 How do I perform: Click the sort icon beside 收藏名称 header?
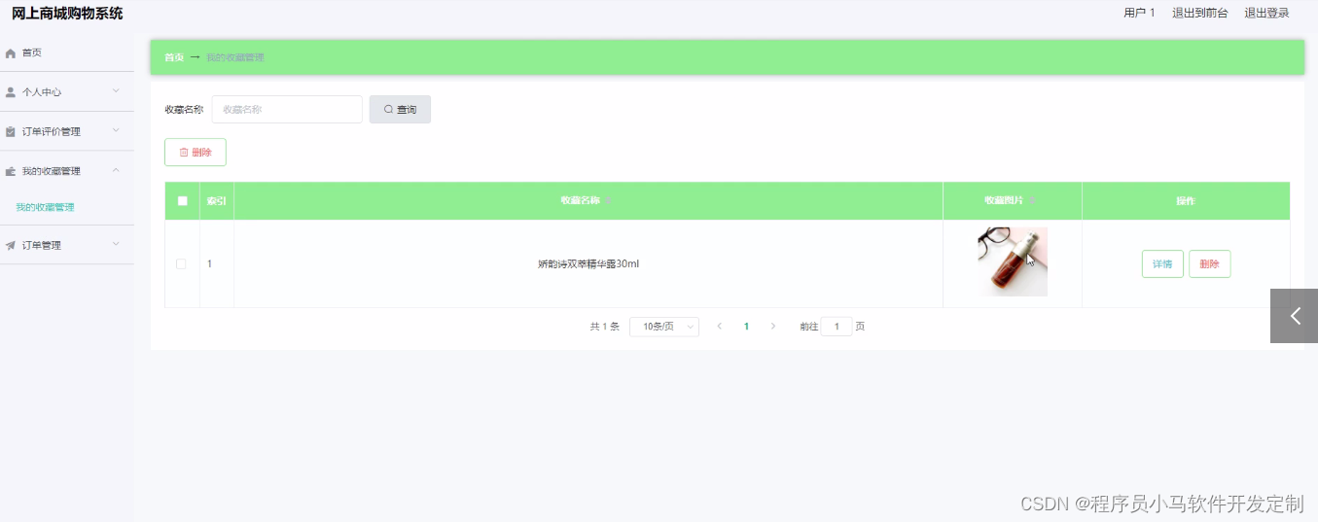click(607, 201)
